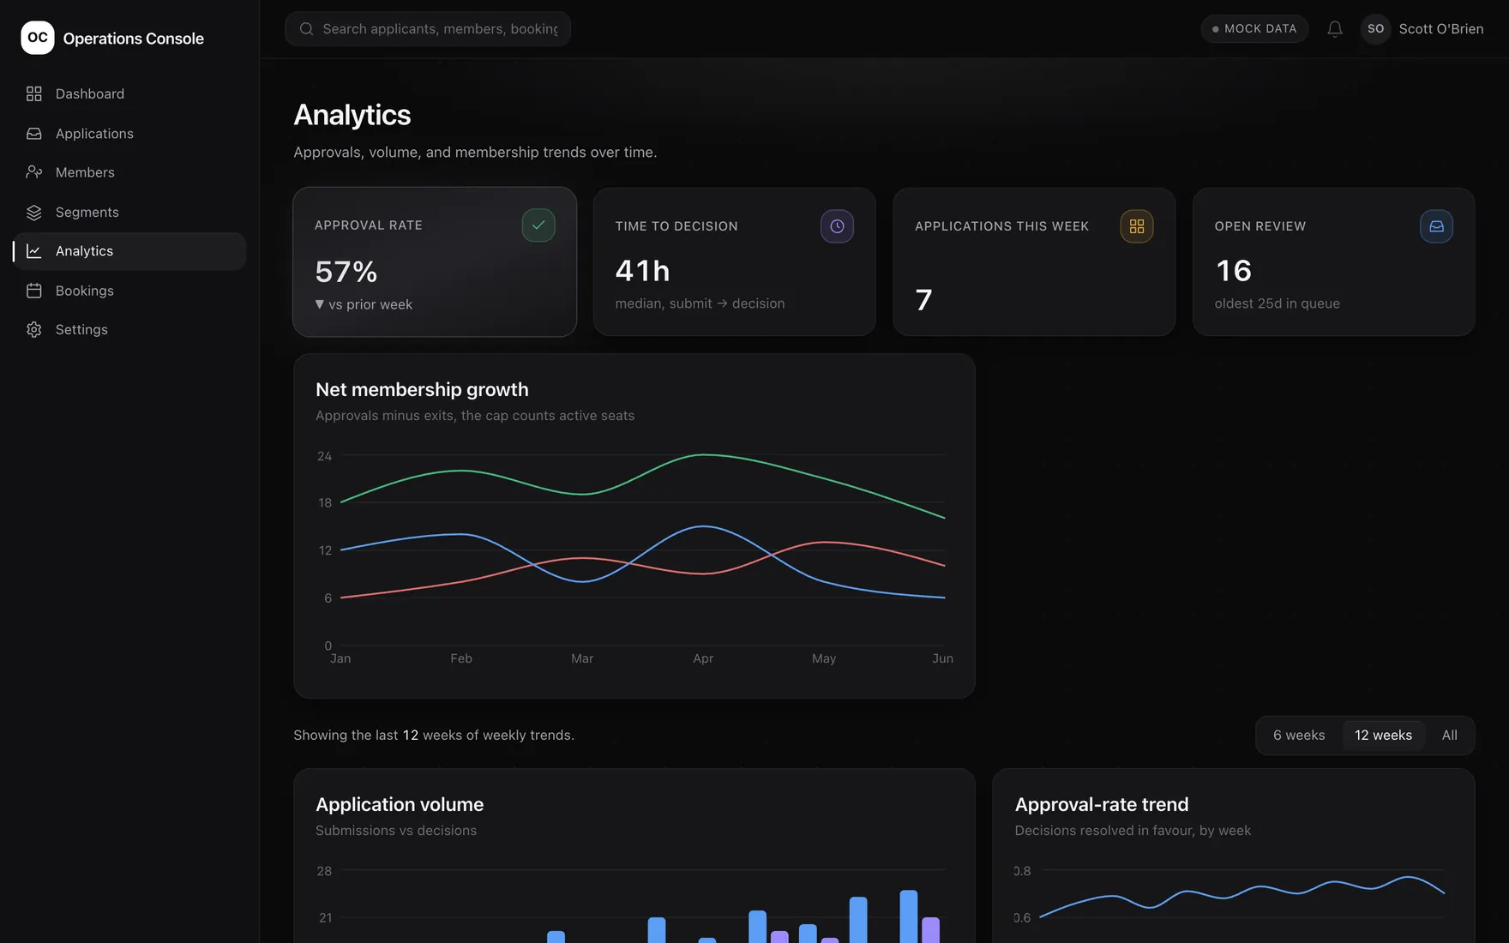This screenshot has height=943, width=1509.
Task: Click the green line in growth chart
Action: click(x=703, y=455)
